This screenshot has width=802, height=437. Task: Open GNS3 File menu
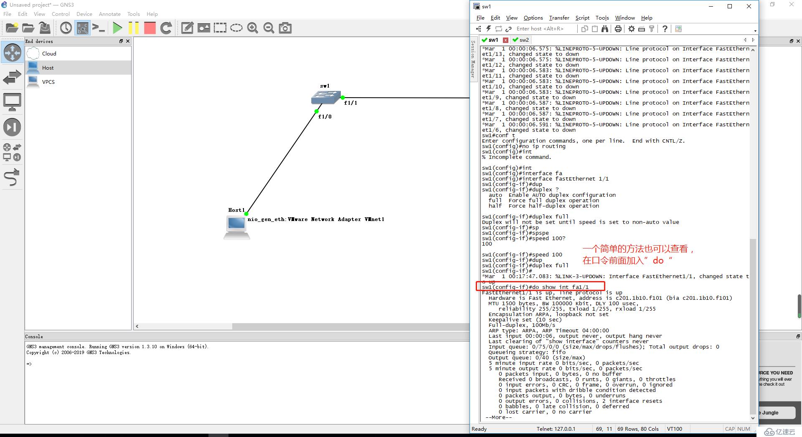(8, 14)
